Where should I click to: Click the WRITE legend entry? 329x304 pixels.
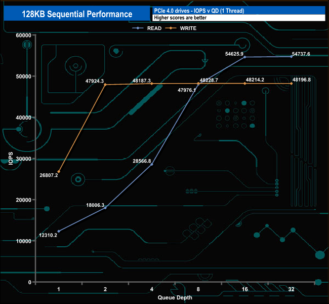point(181,28)
